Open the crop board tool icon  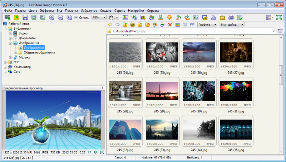[x=143, y=17]
